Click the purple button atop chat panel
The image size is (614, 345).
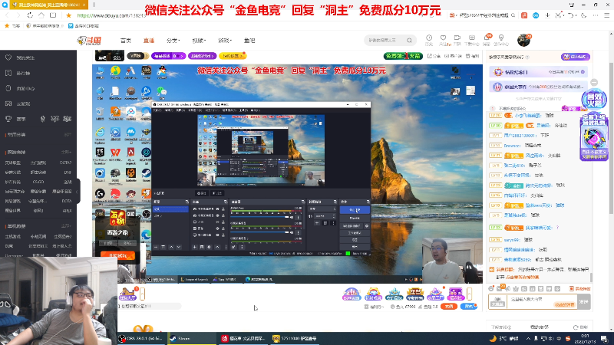(x=575, y=57)
